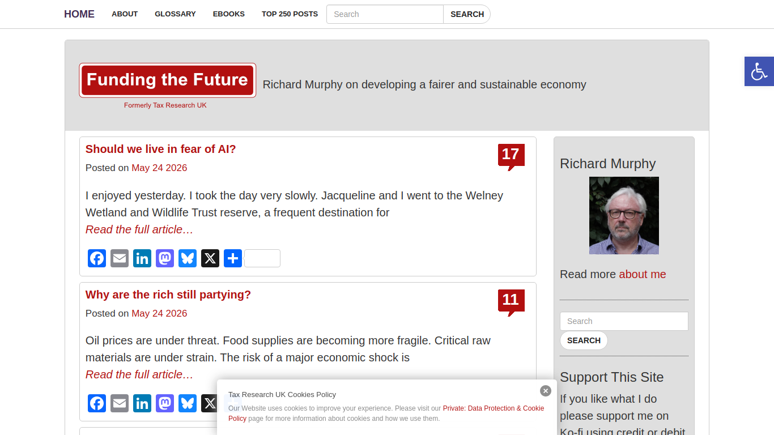Share the AI article on Facebook
Viewport: 774px width, 435px height.
97,258
